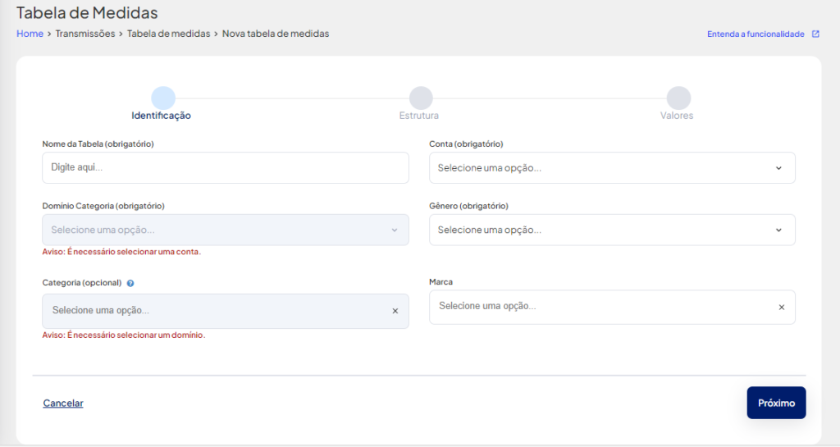Select the Estrutura step label
The image size is (840, 447).
pos(419,115)
